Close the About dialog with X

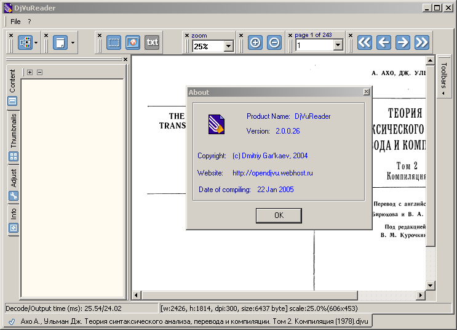(367, 92)
